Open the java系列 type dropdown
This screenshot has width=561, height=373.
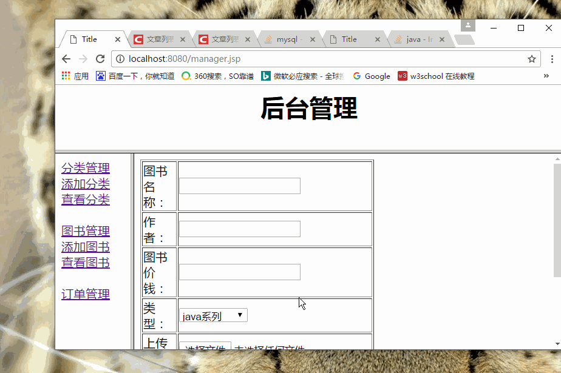tap(212, 315)
